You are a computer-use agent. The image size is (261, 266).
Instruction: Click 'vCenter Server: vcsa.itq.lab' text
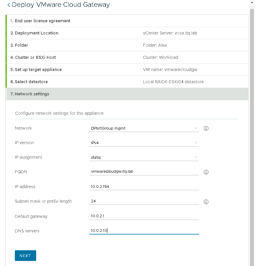170,33
